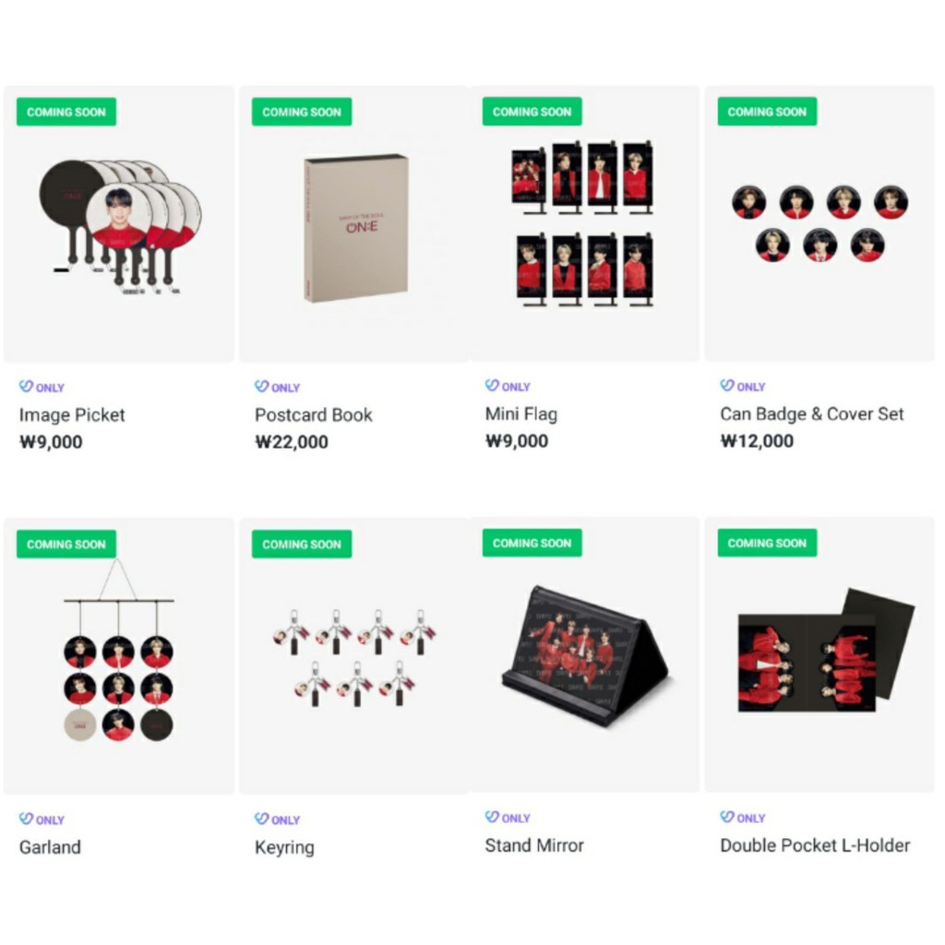Open the Can Badge & Cover Set link

(x=812, y=414)
